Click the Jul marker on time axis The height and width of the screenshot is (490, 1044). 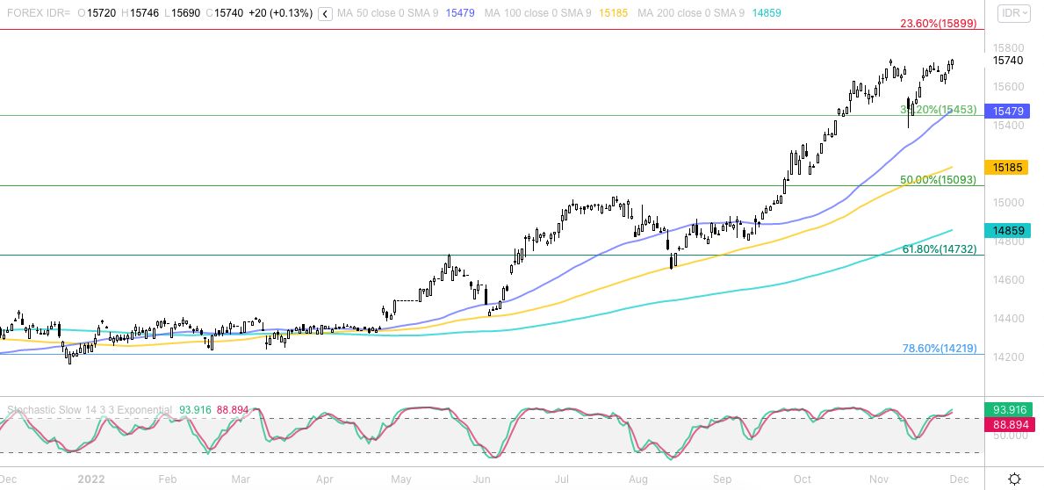pyautogui.click(x=563, y=479)
